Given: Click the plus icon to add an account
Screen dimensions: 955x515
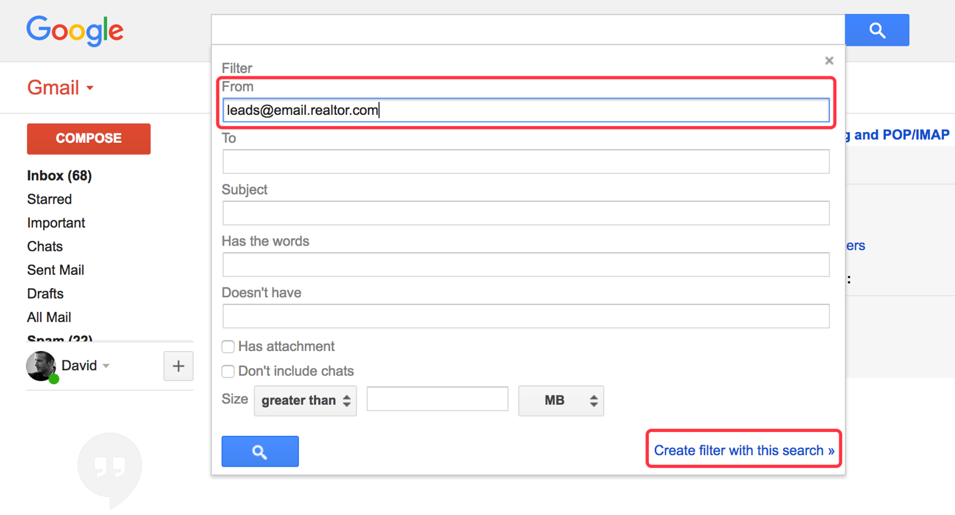Looking at the screenshot, I should (x=178, y=366).
